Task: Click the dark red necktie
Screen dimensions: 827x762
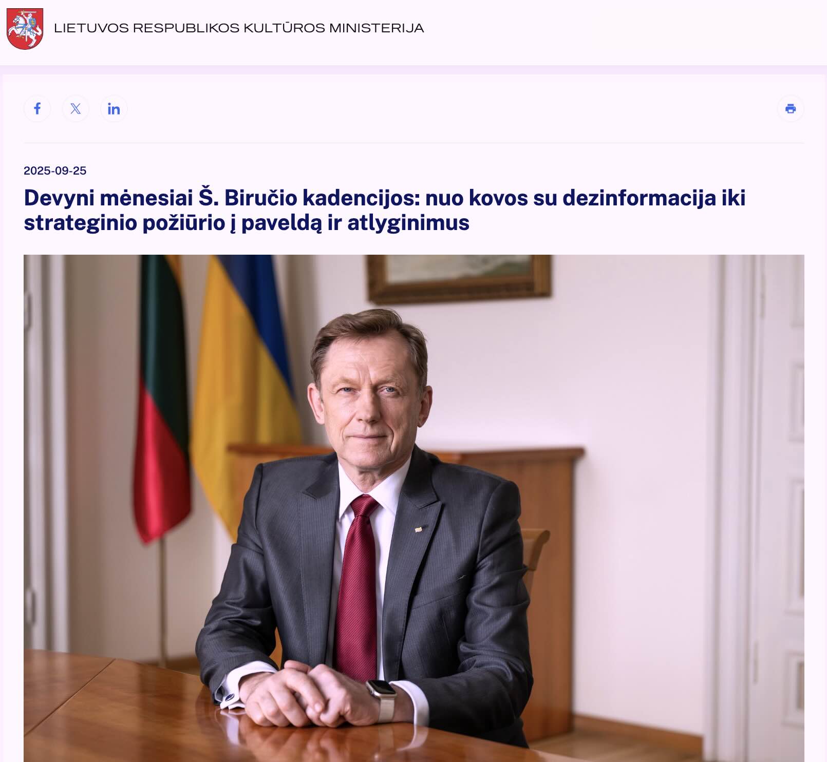Action: (x=358, y=585)
